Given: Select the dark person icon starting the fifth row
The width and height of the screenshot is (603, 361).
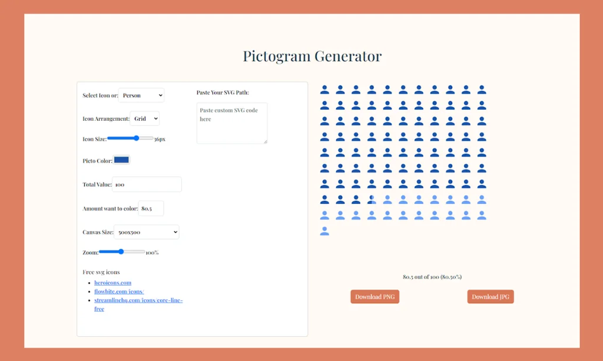Looking at the screenshot, I should [324, 152].
